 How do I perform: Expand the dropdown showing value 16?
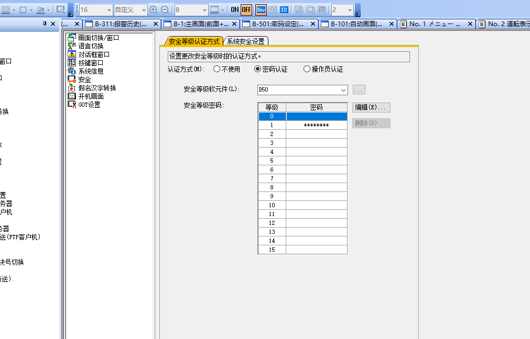click(x=109, y=10)
